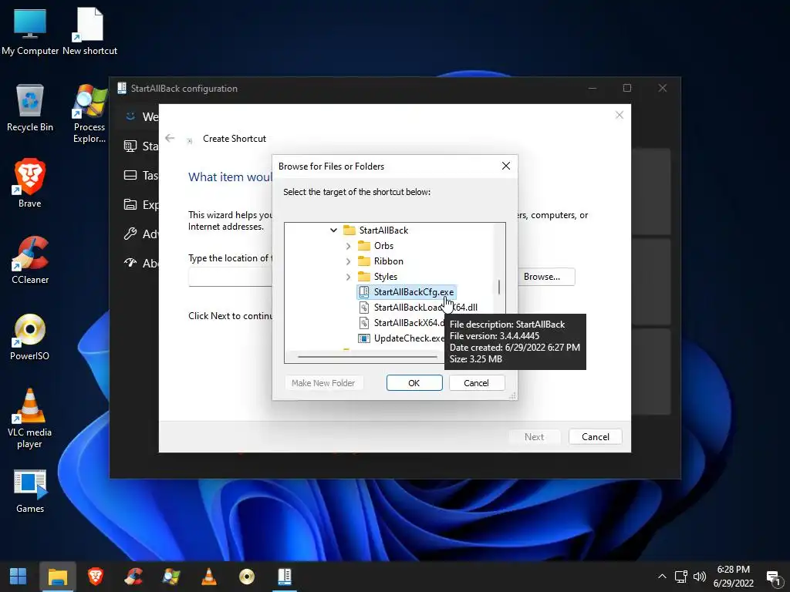Open the Games desktop icon
Viewport: 790px width, 592px height.
tap(30, 491)
